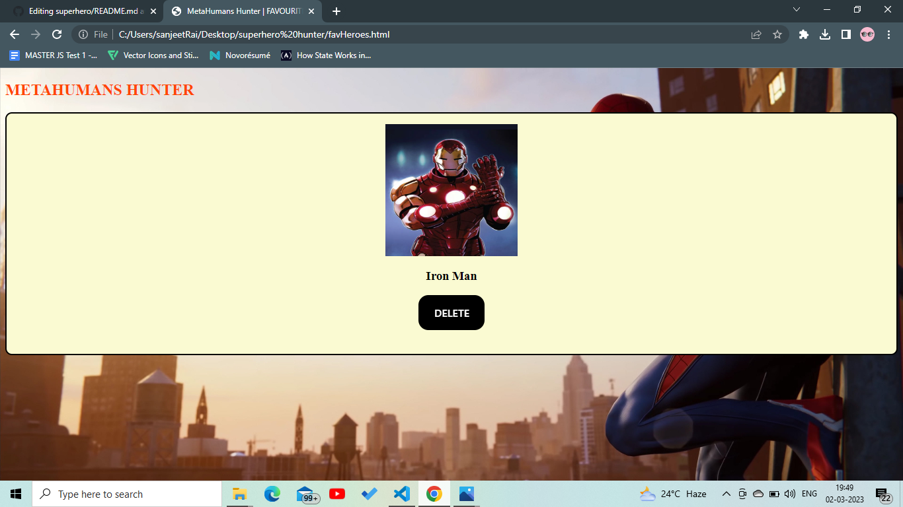The height and width of the screenshot is (507, 903).
Task: Click the Iron Man hero image
Action: coord(451,189)
